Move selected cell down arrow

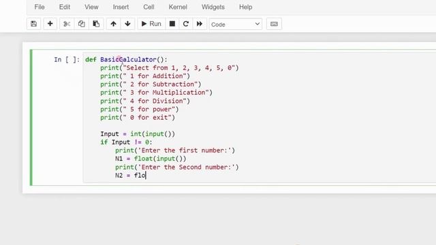point(127,24)
